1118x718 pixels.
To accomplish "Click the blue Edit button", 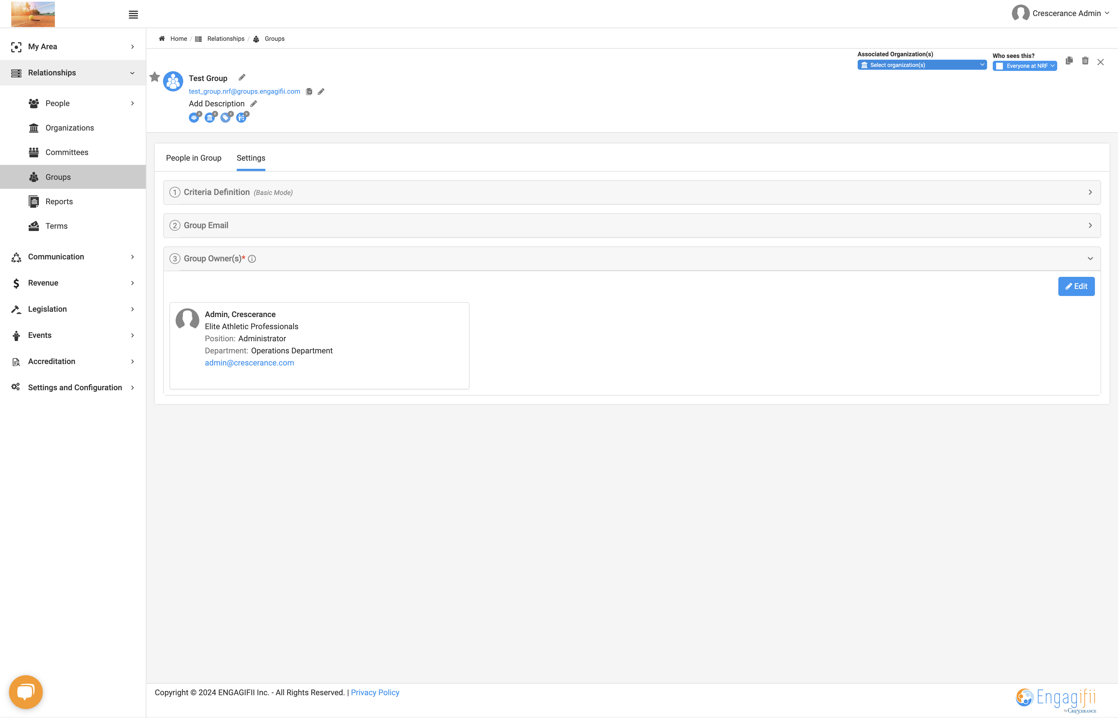I will (x=1076, y=286).
